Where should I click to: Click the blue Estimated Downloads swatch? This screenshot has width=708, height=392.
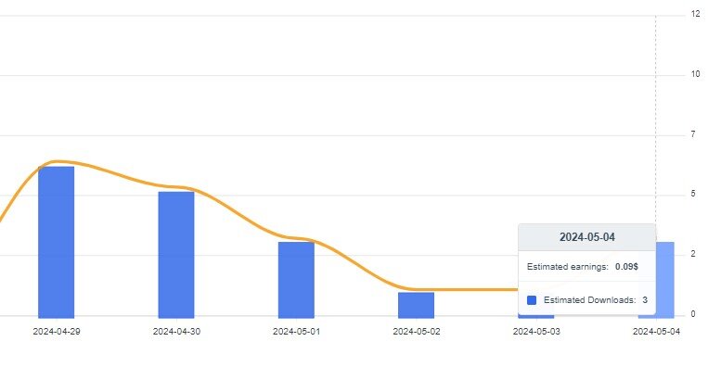(532, 300)
